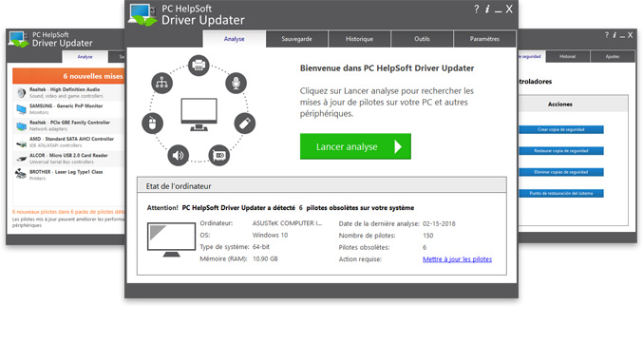
Task: Click the ALCOR Micro USB Card Reader icon
Action: point(21,159)
